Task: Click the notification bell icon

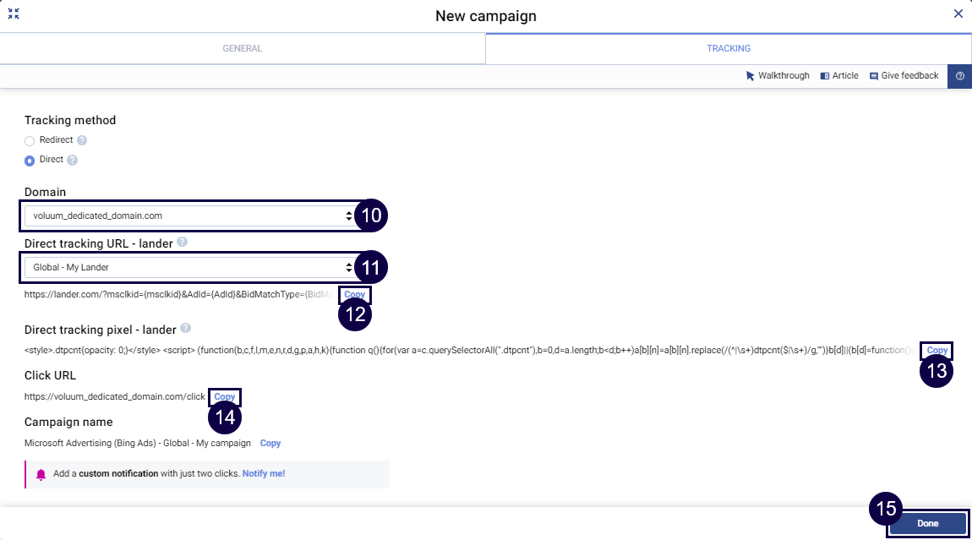Action: tap(41, 473)
